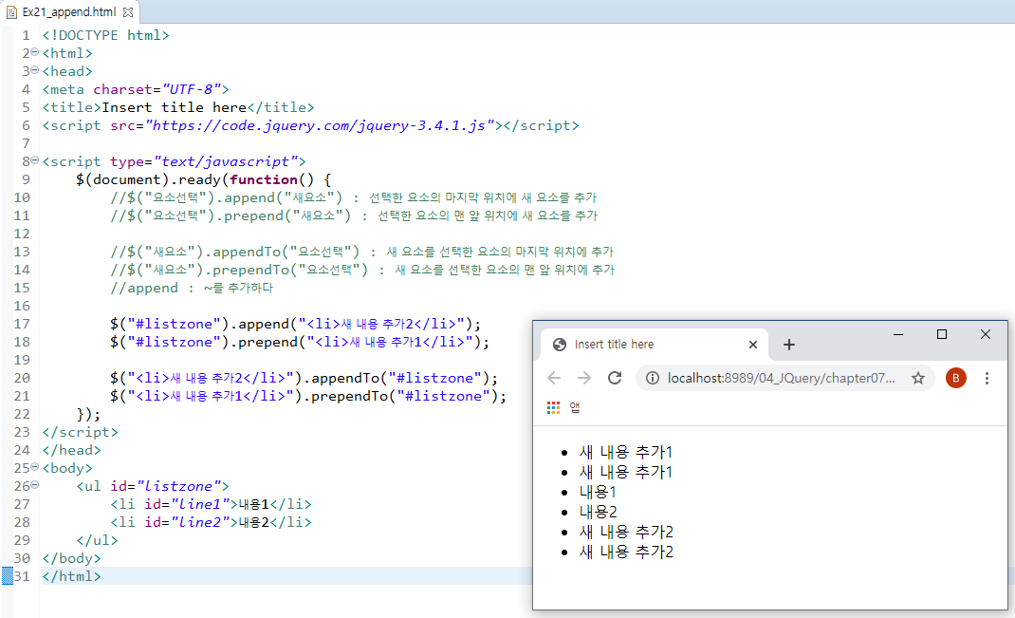Click the 'line2' id value on line 28
This screenshot has width=1015, height=618.
pyautogui.click(x=200, y=522)
